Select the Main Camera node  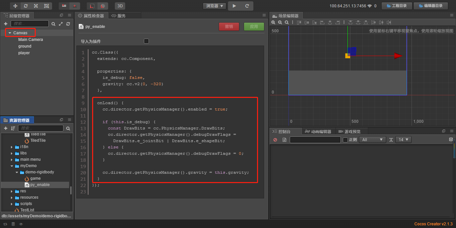coord(30,40)
